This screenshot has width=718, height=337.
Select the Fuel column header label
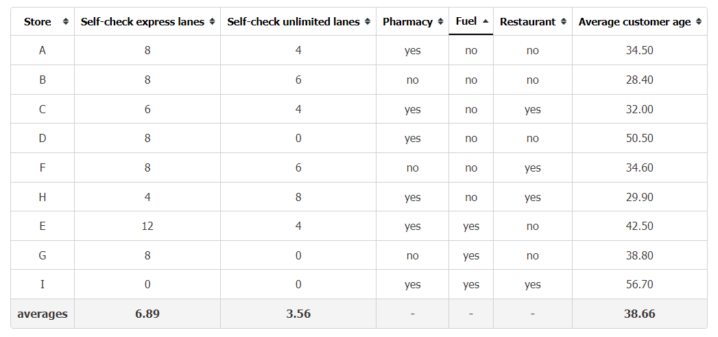click(x=466, y=21)
